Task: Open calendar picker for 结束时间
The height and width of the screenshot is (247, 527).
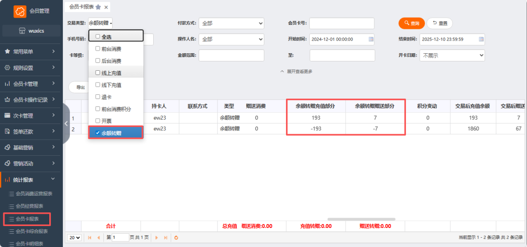Action: (x=481, y=40)
